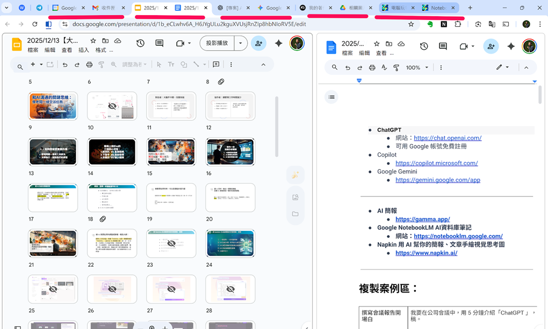Open version history in the Slides window
The width and height of the screenshot is (548, 329).
pos(140,43)
